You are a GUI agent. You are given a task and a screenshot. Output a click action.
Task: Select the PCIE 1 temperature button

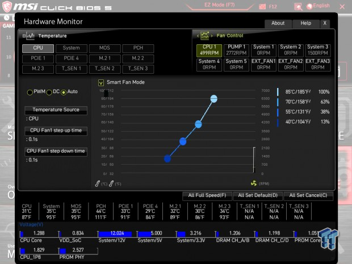[x=38, y=58]
